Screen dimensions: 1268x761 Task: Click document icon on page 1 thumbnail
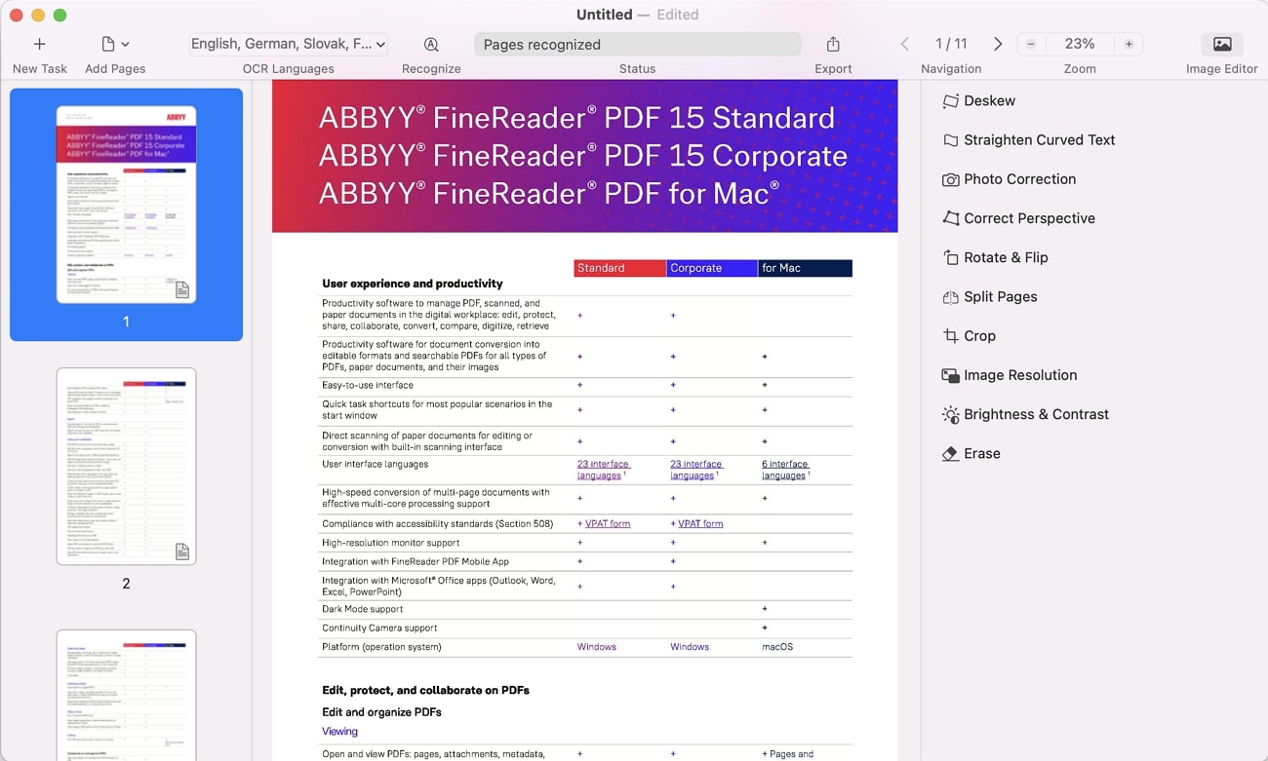(x=182, y=289)
